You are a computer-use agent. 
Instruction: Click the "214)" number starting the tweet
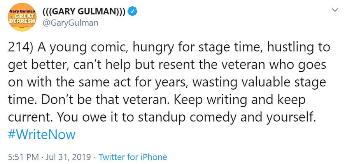point(21,48)
